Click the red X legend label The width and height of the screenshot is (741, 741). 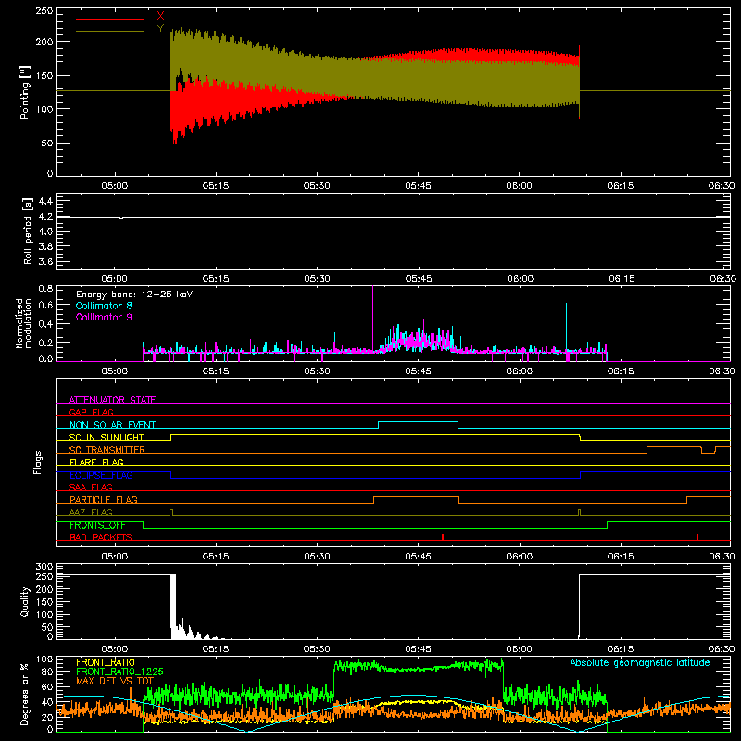tap(160, 17)
